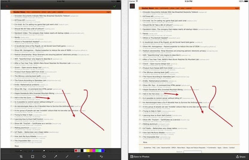
Task: Choose the thinnest stroke width dot
Action: [21, 151]
